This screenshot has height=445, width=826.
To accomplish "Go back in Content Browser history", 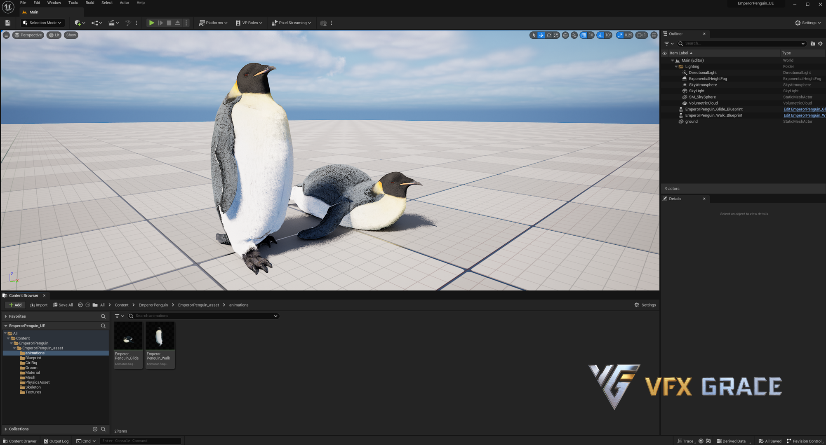I will [80, 305].
